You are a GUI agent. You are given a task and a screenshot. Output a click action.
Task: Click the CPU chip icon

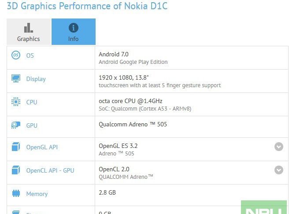(x=16, y=102)
